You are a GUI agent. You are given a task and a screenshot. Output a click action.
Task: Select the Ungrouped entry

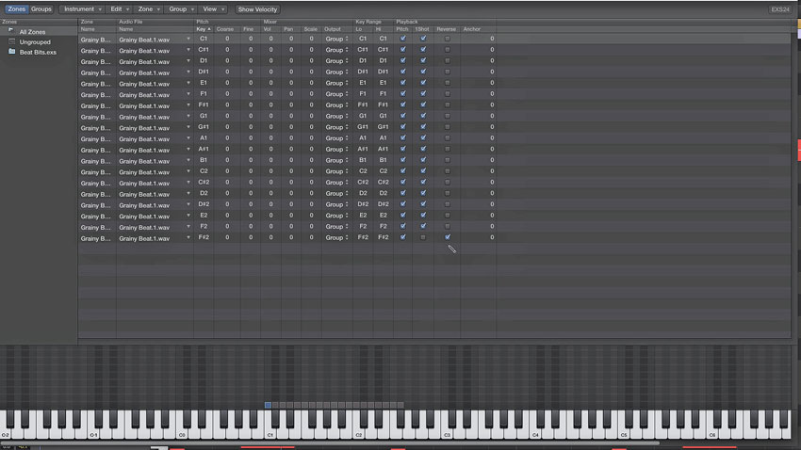coord(35,41)
